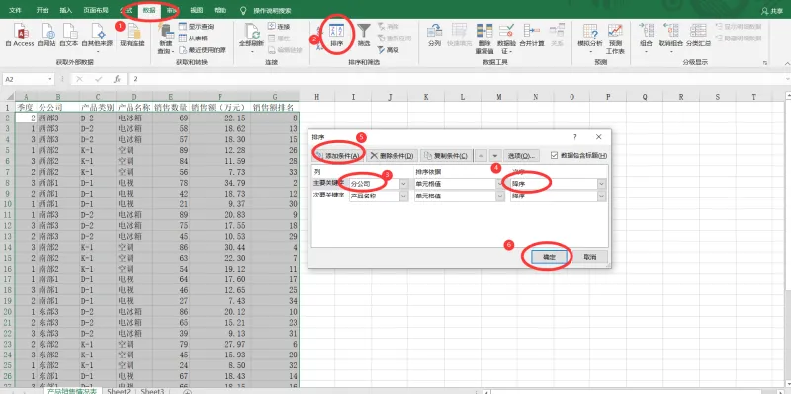Click 添加条件 in sort dialog
The image size is (791, 394).
coord(338,156)
